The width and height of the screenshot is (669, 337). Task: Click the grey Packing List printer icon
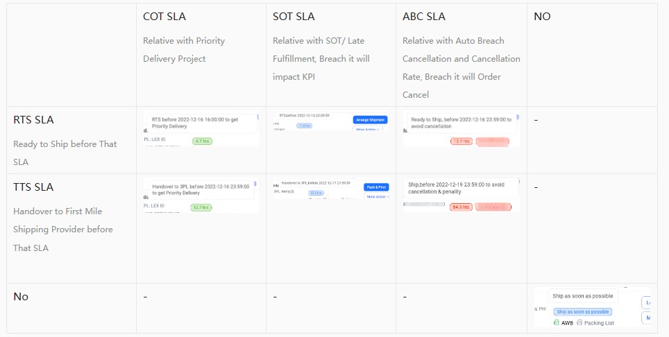(x=580, y=322)
